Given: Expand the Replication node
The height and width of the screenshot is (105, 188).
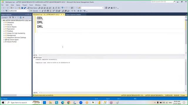Looking at the screenshot, I should coord(4,29).
